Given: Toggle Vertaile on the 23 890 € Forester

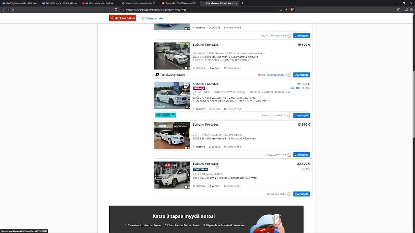Looking at the screenshot, I should [x=214, y=186].
